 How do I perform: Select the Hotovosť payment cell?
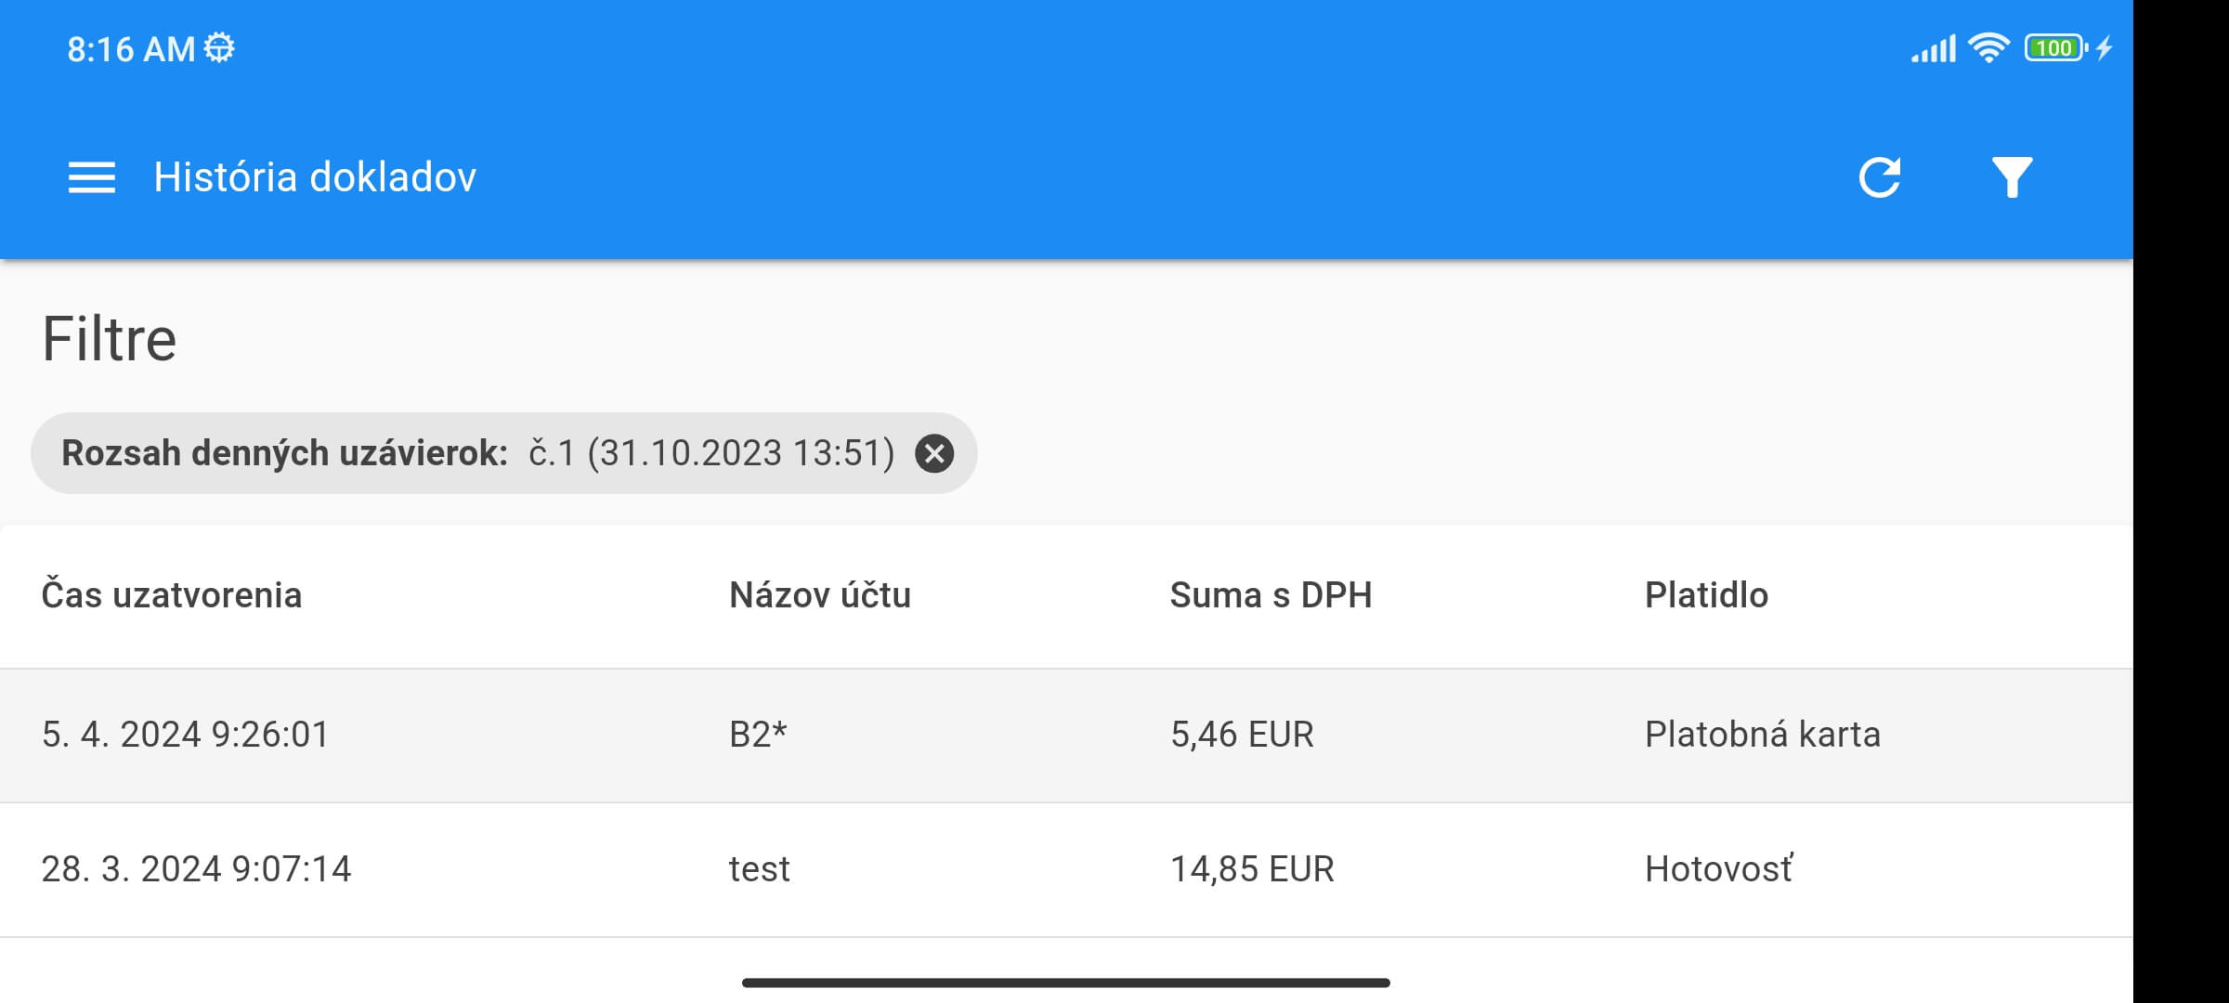coord(1719,869)
